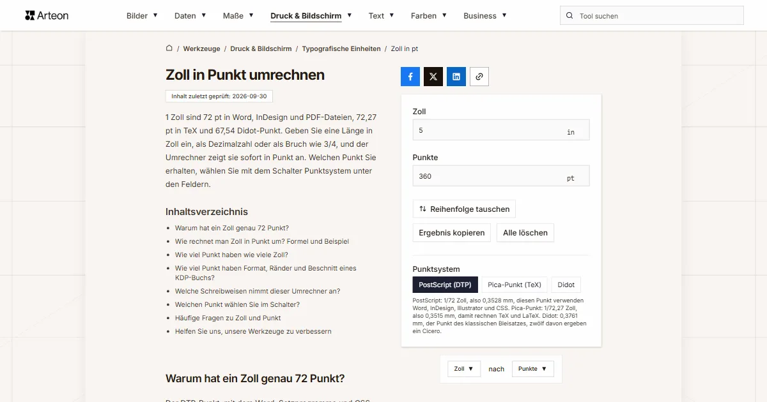Click the search magnifier icon
Screen dimensions: 767x402
point(569,16)
